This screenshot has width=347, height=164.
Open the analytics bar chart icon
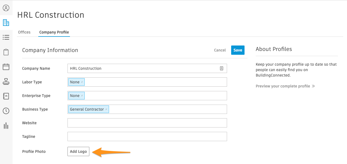pos(6,126)
